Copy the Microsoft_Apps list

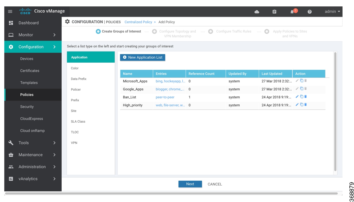301,81
